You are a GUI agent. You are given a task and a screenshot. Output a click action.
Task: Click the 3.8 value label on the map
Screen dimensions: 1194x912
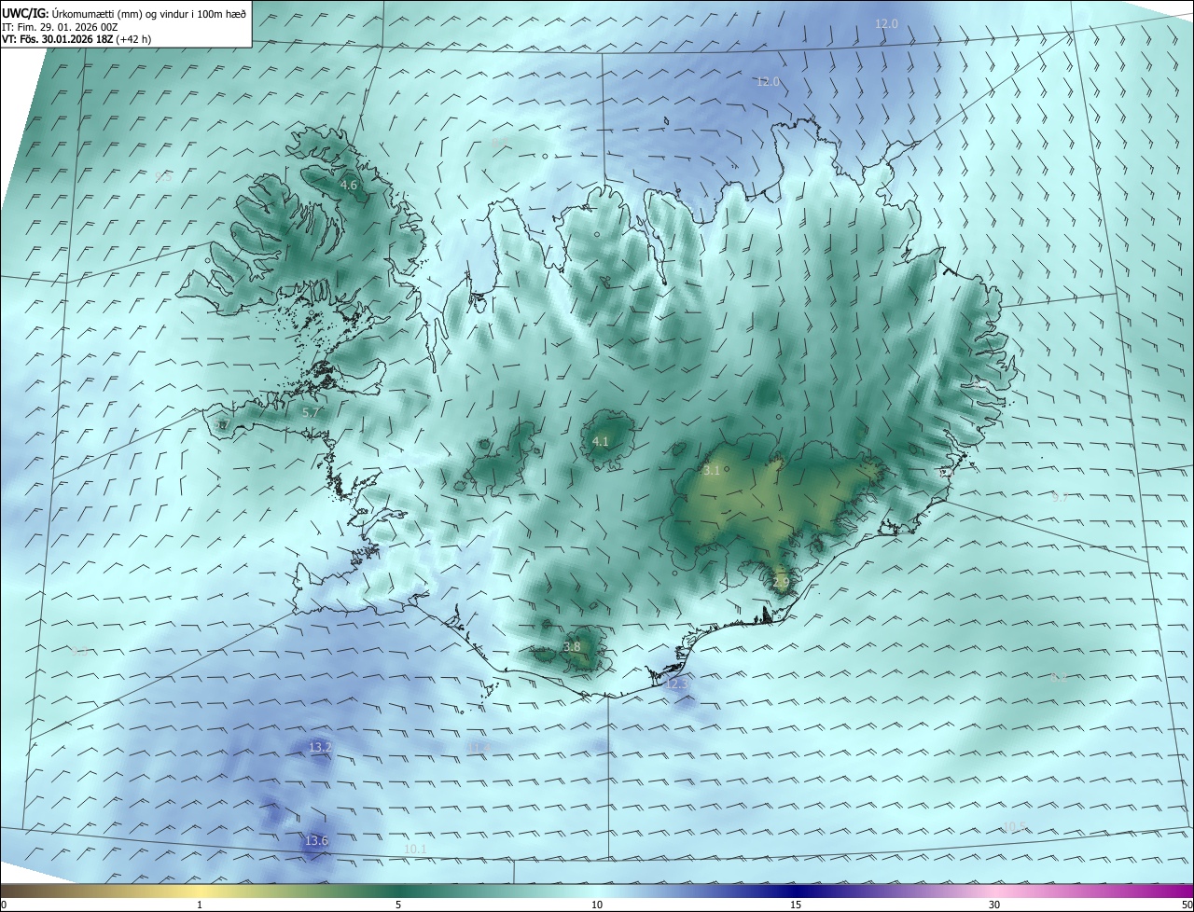coord(573,647)
